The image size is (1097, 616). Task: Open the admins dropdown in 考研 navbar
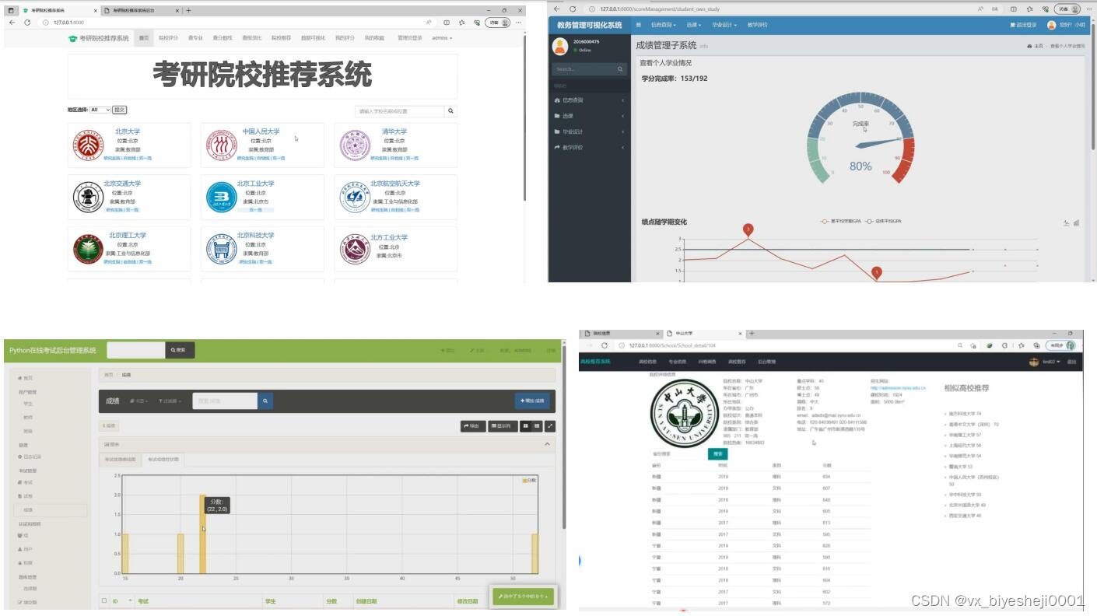442,38
